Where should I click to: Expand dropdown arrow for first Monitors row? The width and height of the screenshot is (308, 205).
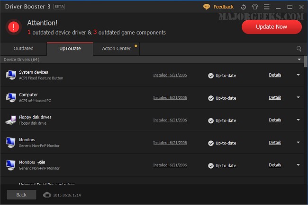298,143
